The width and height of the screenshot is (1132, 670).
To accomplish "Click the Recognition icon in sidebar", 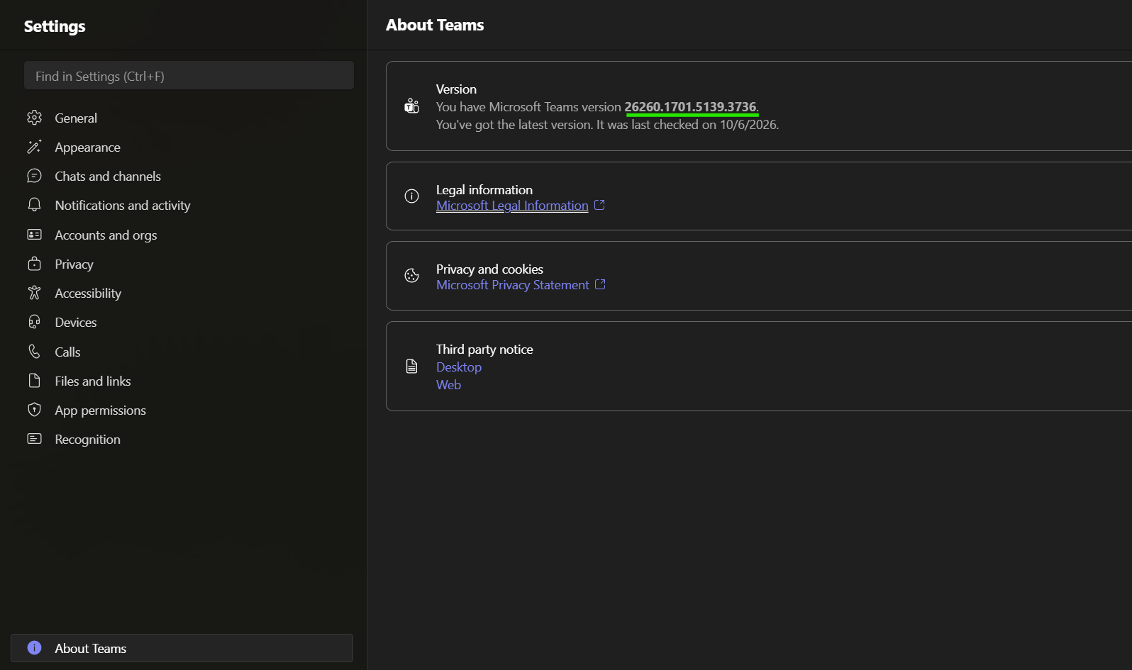I will [x=34, y=439].
